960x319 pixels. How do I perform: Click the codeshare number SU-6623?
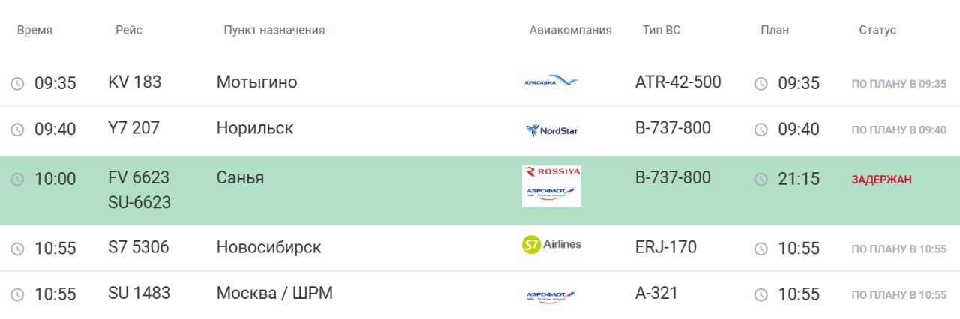coord(139,202)
